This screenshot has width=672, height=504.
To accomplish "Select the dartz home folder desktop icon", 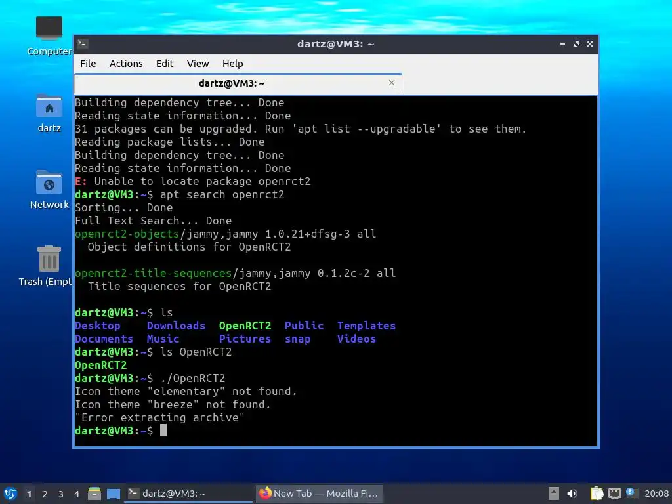I will [x=49, y=113].
